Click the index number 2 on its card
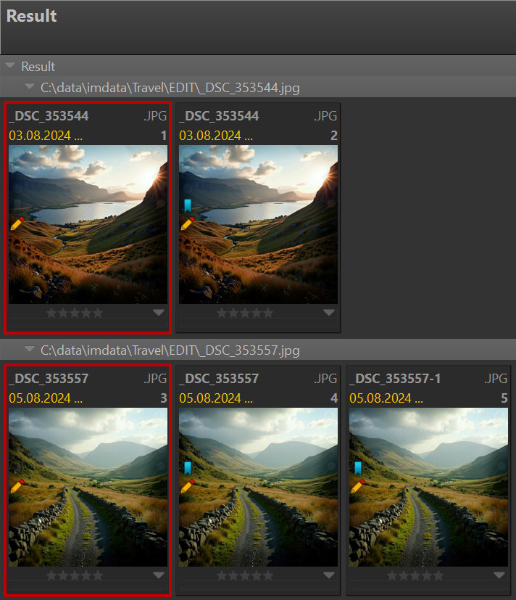516x600 pixels. click(333, 136)
